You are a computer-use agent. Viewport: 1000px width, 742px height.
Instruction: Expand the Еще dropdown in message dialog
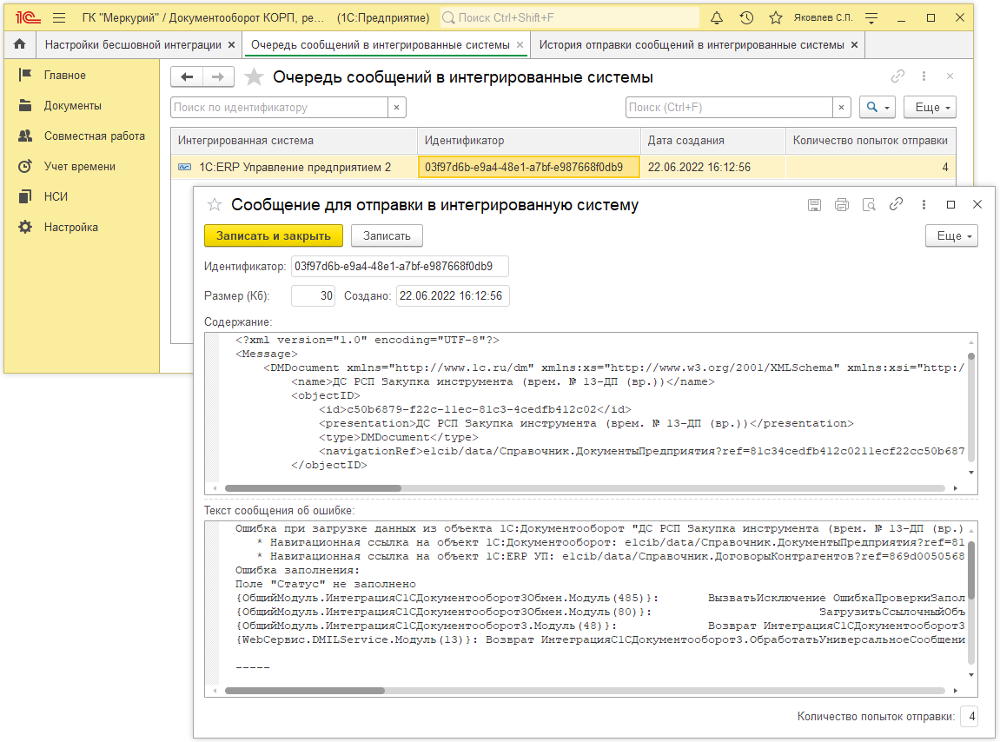(952, 235)
